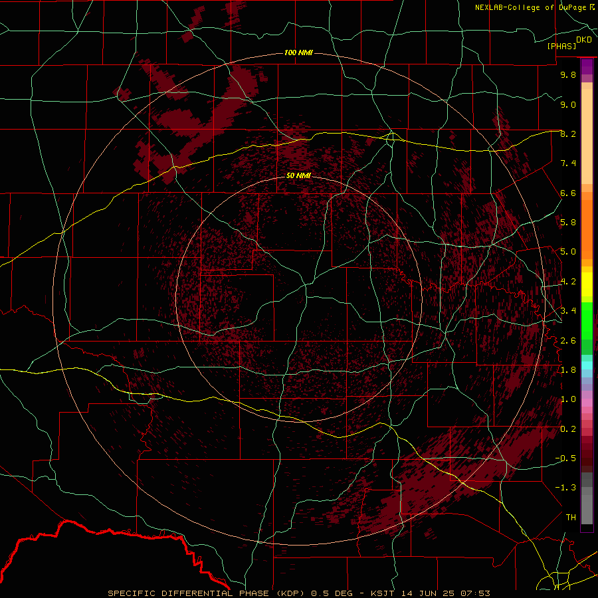Image resolution: width=598 pixels, height=598 pixels.
Task: Click the [PHAS] legend label
Action: coord(561,46)
